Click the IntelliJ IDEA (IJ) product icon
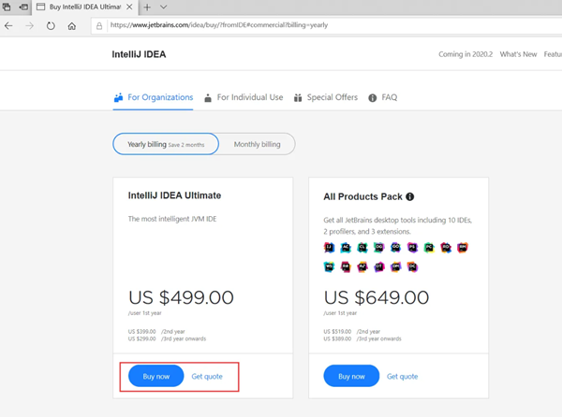 330,248
